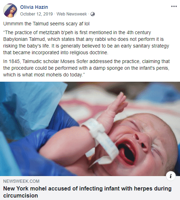
Task: Click the Web Newsweek source link
Action: pyautogui.click(x=72, y=14)
